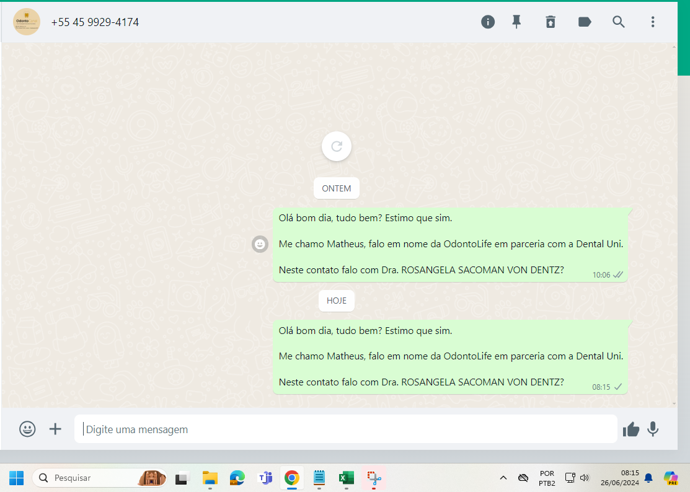Open the contact info icon
690x492 pixels.
pos(487,22)
